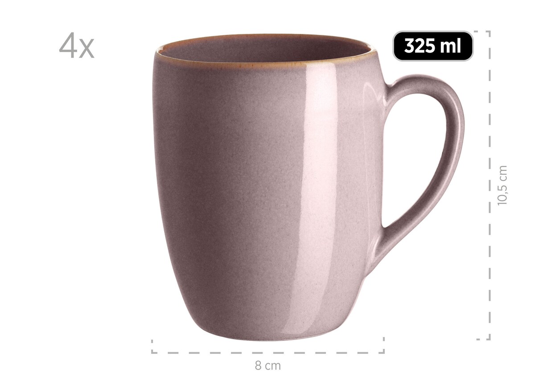
Task: Click the horizontal dashed width line below mug
Action: pos(267,352)
